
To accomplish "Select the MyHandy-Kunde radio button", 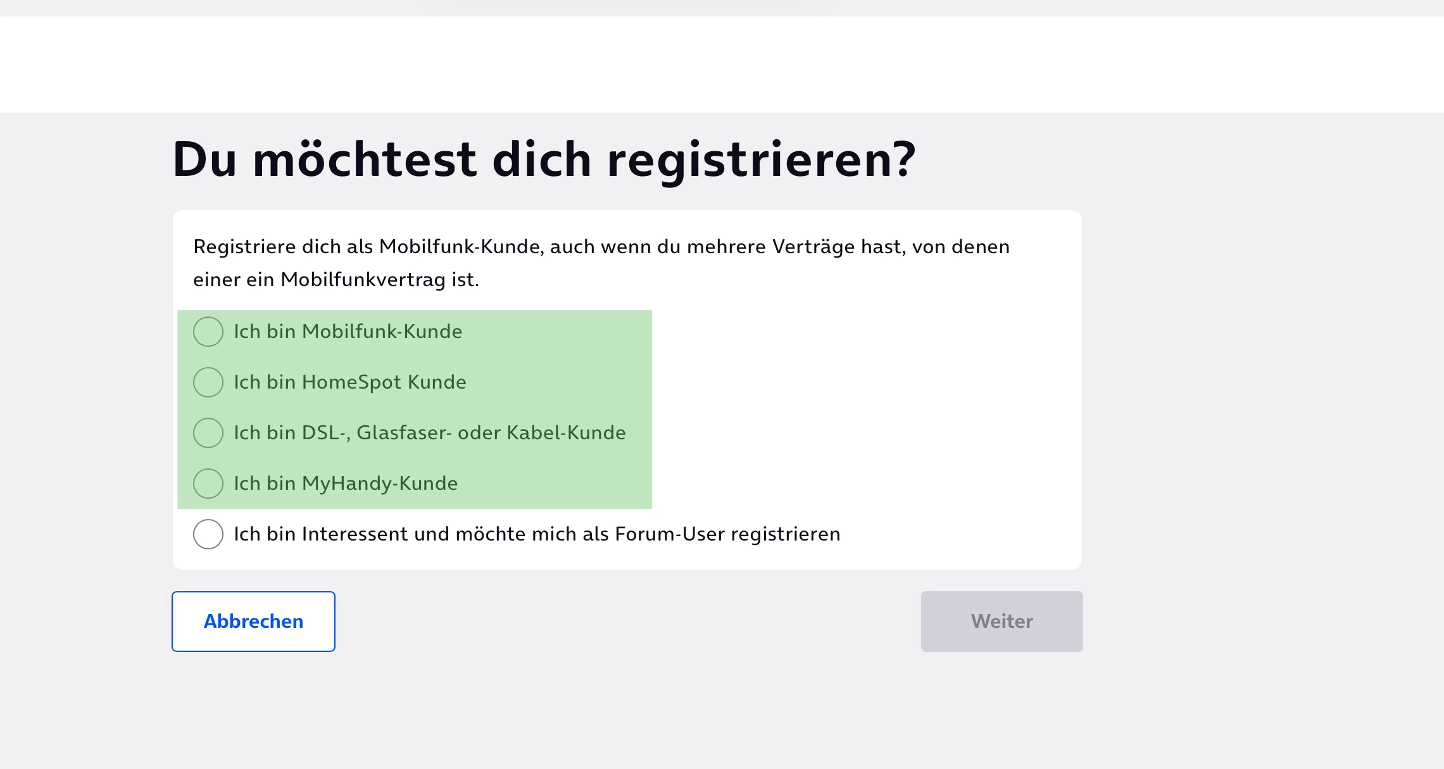I will [x=208, y=484].
